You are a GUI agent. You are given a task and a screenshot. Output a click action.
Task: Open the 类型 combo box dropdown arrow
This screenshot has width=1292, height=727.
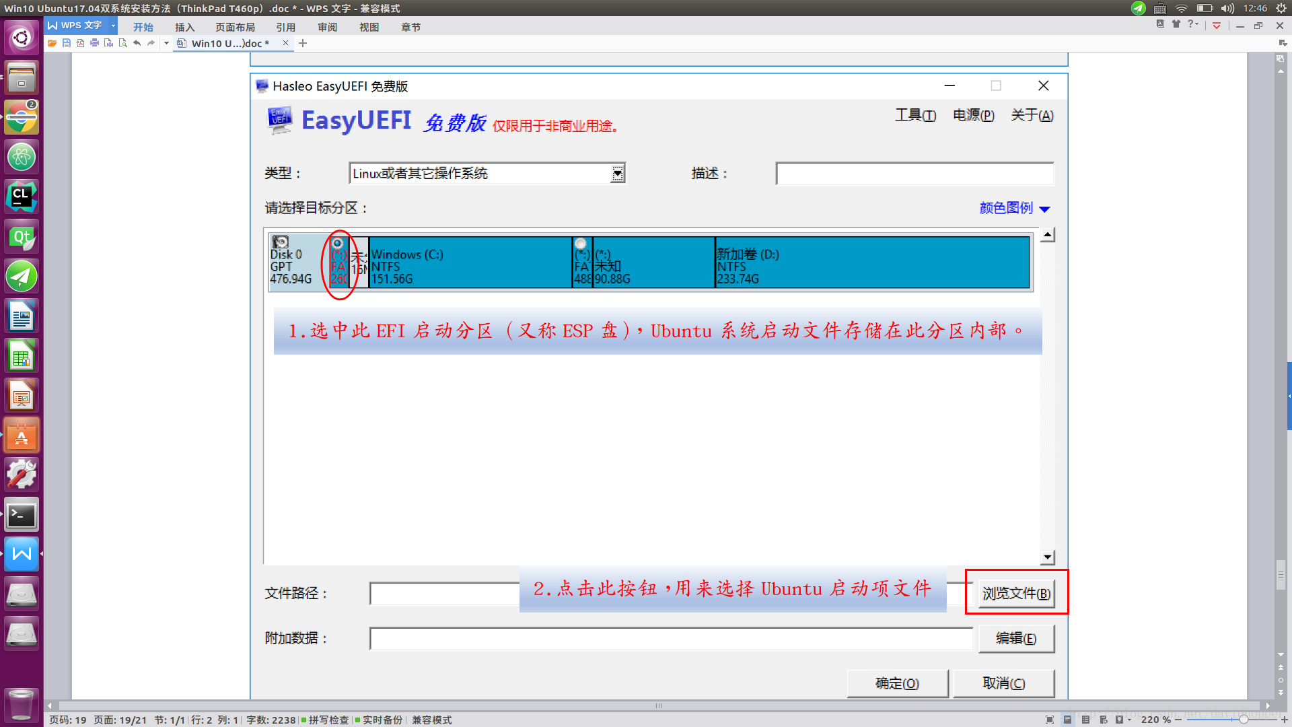[x=618, y=174]
